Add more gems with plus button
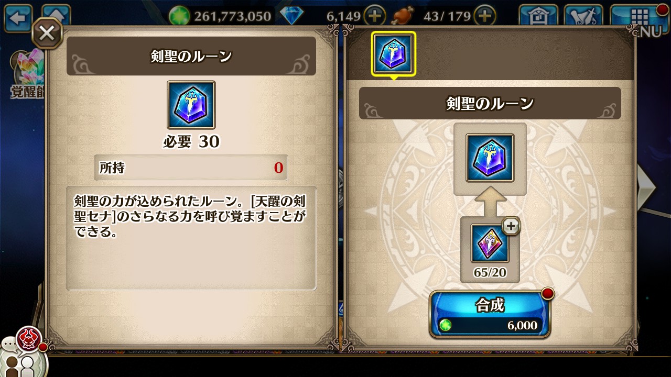Screen dimensions: 671x377 pyautogui.click(x=375, y=16)
